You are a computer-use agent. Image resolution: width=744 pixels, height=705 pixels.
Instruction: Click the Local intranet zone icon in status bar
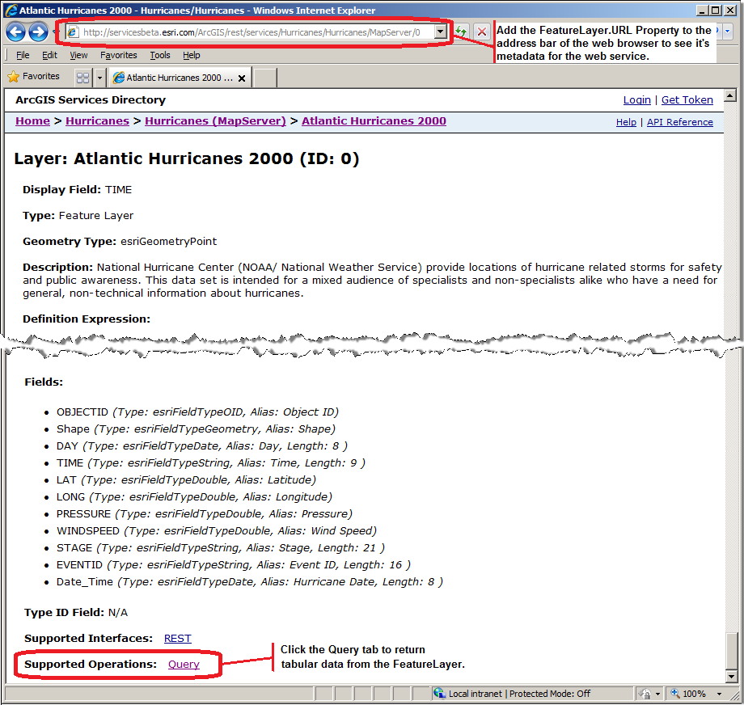point(441,693)
